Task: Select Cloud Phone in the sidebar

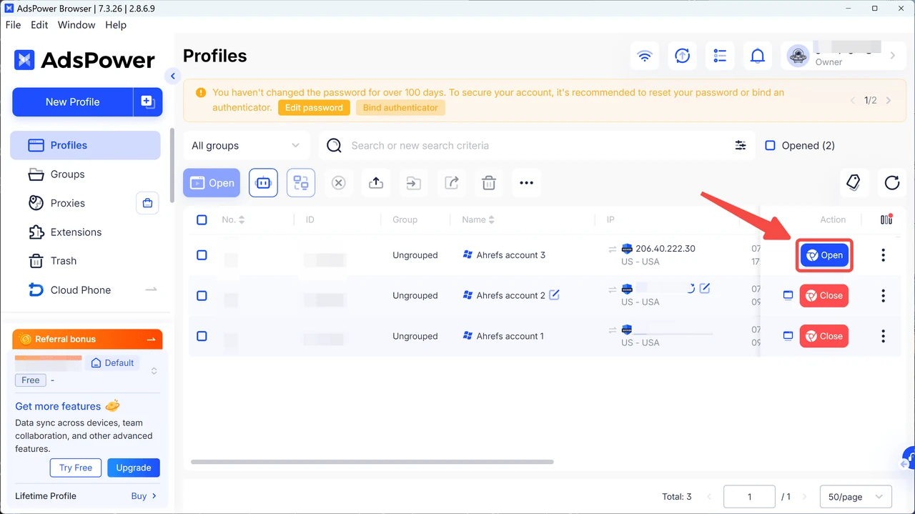Action: click(x=85, y=290)
